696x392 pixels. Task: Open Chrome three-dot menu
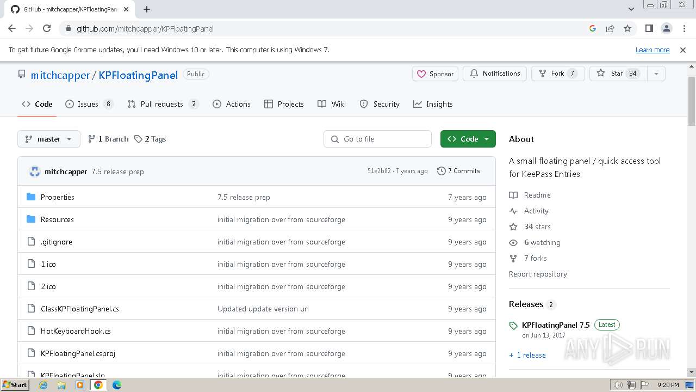pos(683,28)
